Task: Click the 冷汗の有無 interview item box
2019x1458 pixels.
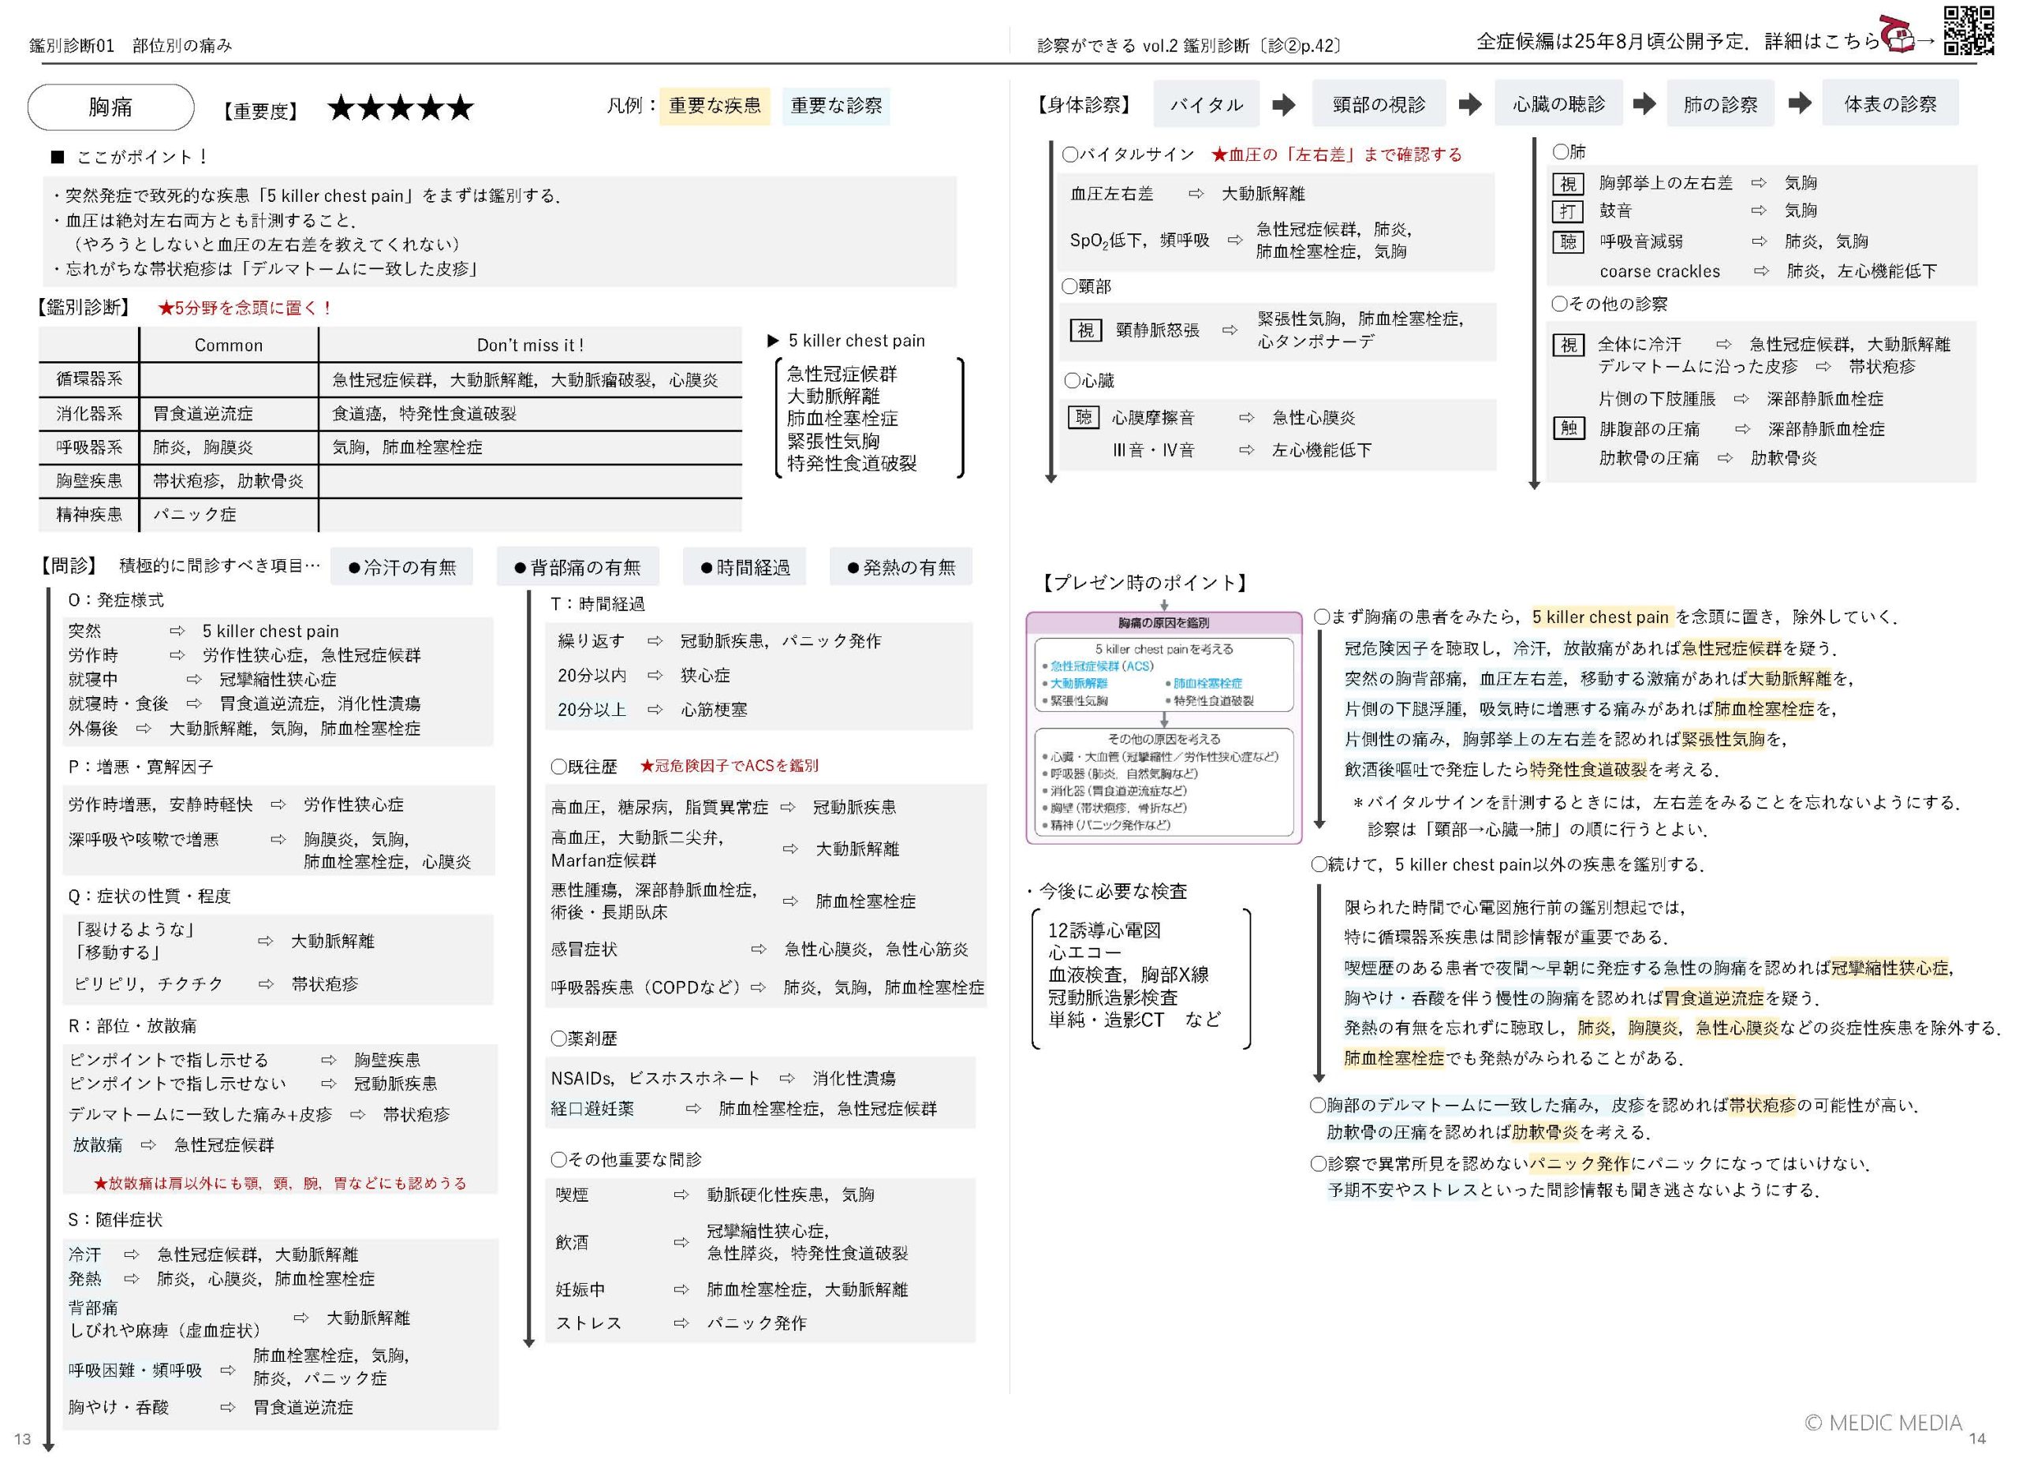Action: pyautogui.click(x=401, y=567)
